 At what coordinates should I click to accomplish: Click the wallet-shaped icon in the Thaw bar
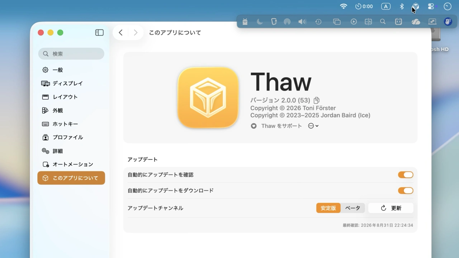[274, 21]
